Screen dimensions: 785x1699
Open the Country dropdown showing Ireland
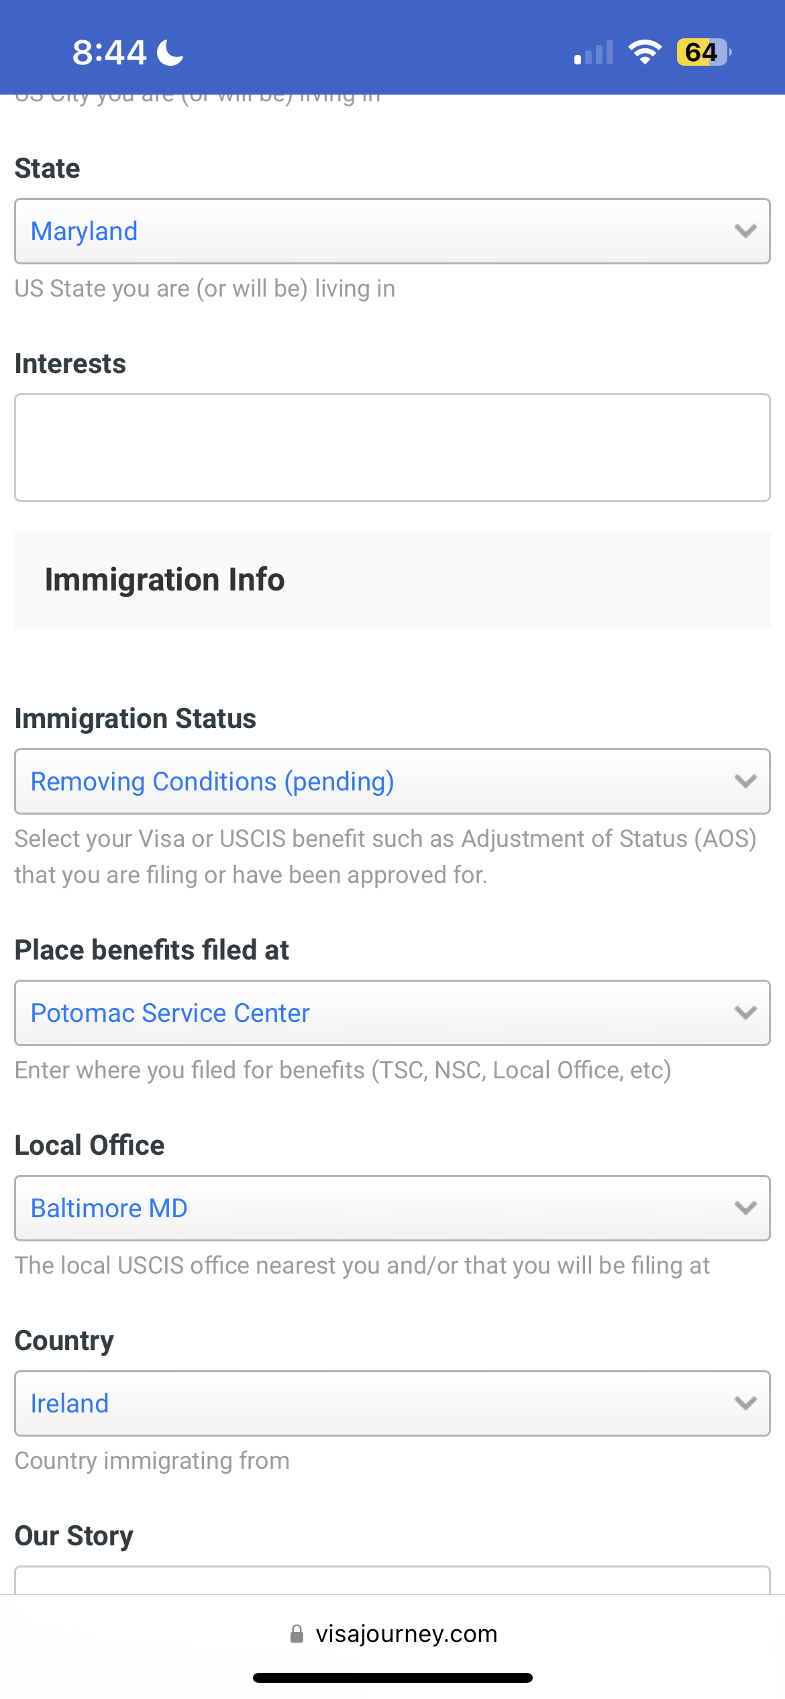[392, 1403]
